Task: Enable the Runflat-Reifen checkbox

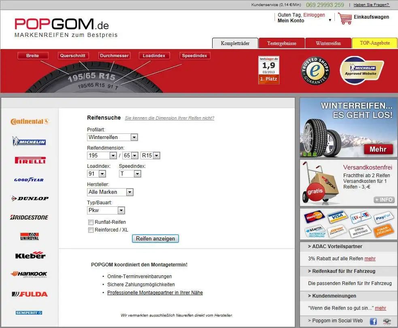Action: click(x=91, y=222)
